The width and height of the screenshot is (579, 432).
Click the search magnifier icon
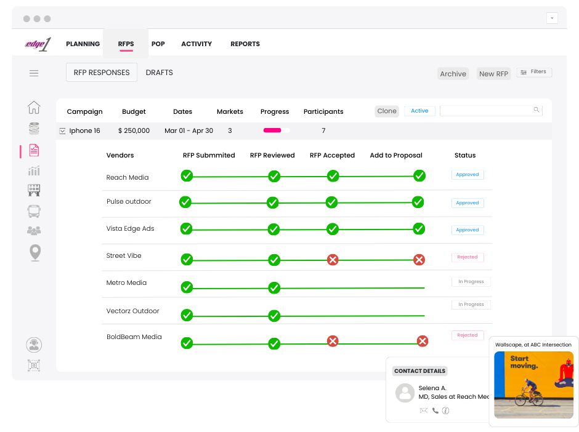click(x=536, y=110)
